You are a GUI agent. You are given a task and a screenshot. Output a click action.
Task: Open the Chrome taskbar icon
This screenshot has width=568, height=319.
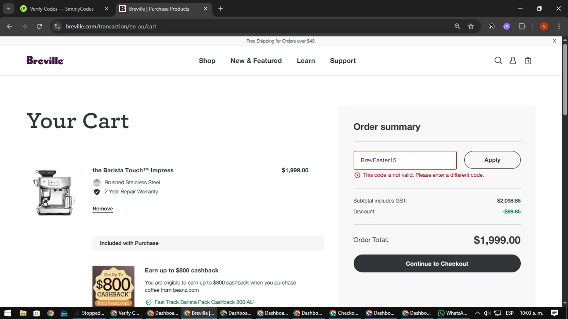[50, 313]
